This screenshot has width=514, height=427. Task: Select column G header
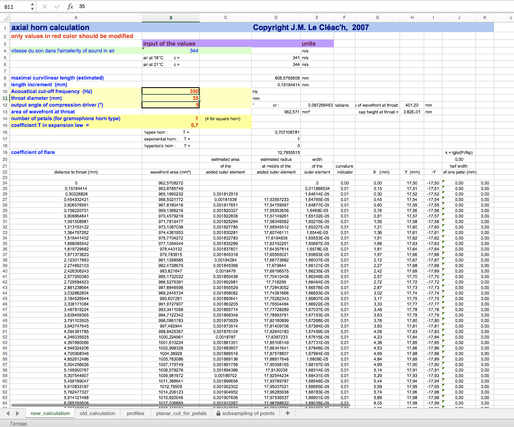pos(378,18)
